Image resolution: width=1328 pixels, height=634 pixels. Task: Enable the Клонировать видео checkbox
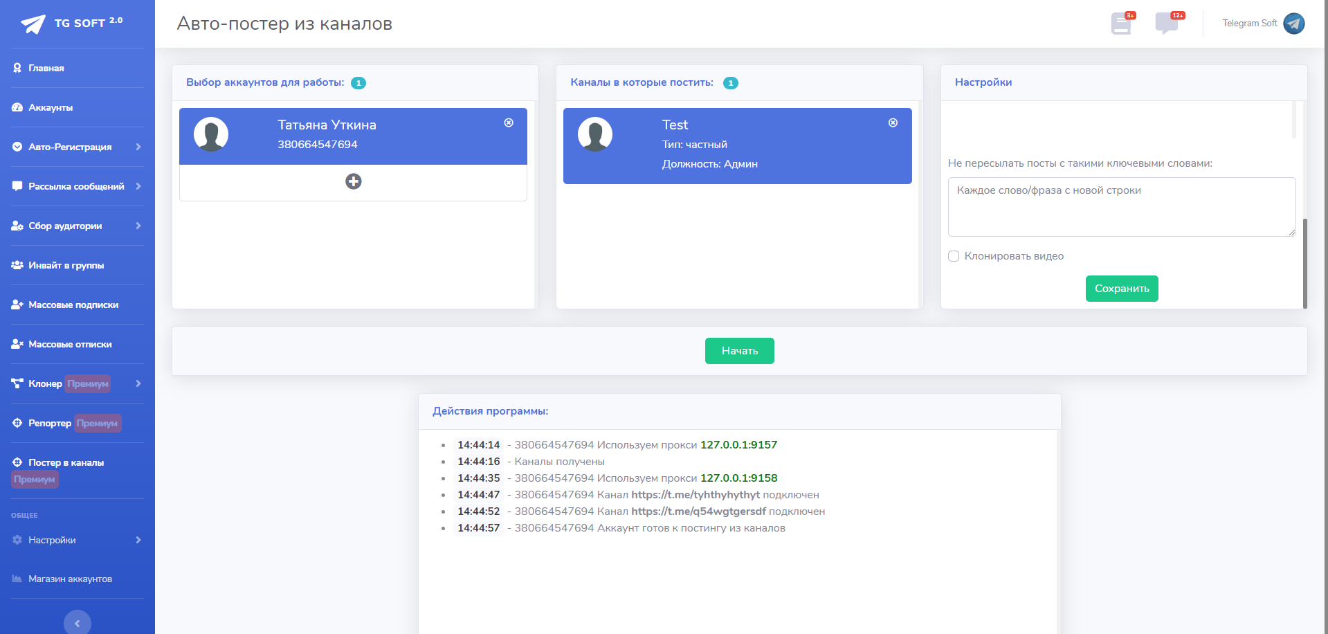coord(954,256)
